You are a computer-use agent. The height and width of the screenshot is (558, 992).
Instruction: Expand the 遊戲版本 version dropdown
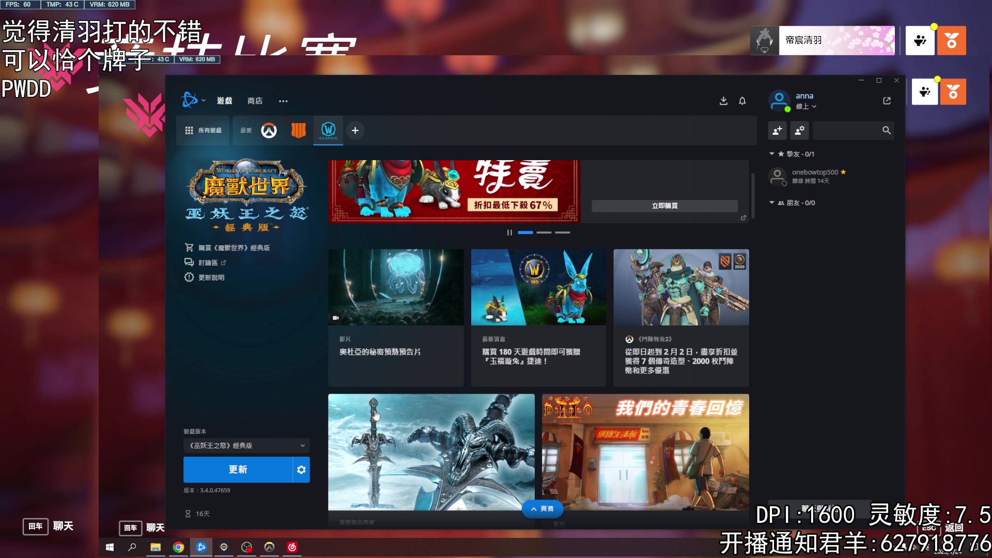pos(246,445)
